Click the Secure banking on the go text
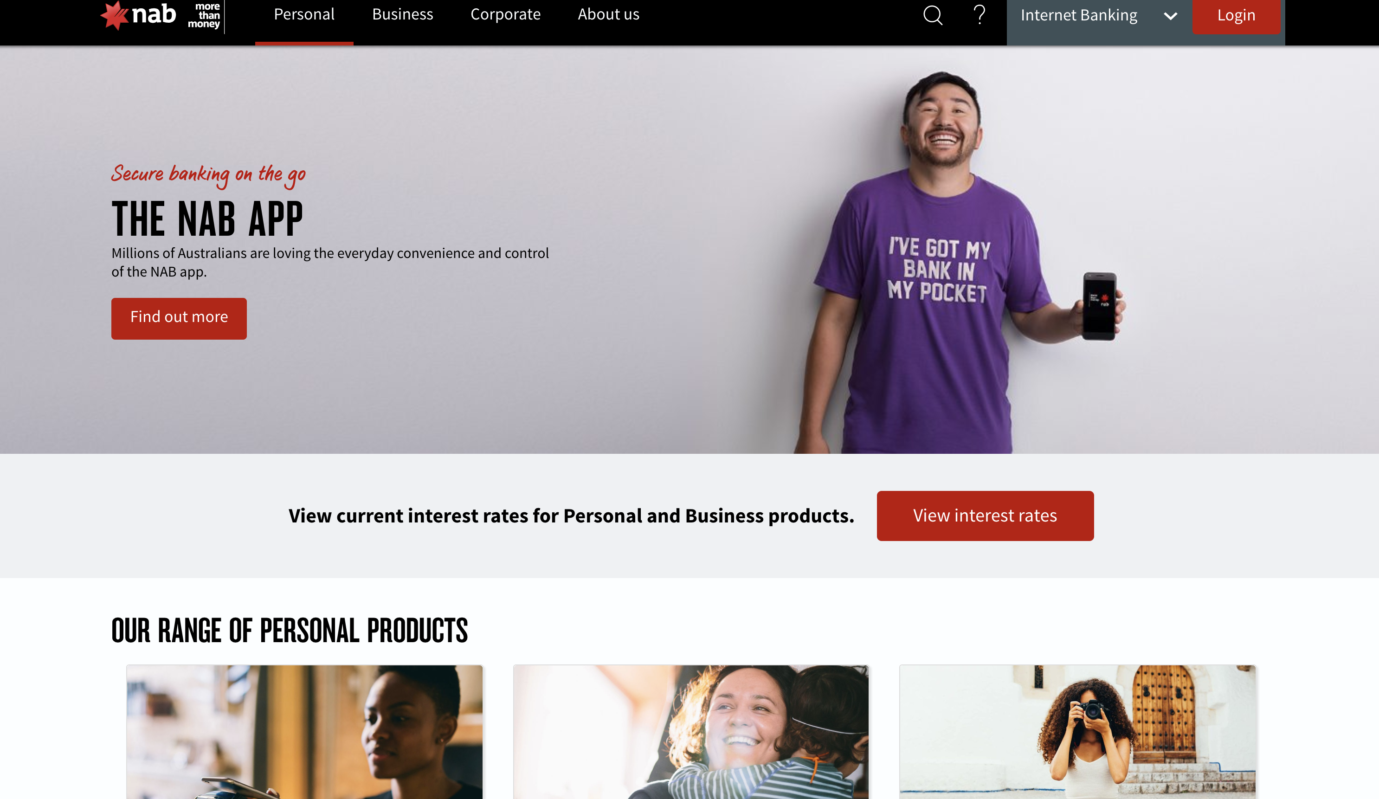 pyautogui.click(x=208, y=175)
